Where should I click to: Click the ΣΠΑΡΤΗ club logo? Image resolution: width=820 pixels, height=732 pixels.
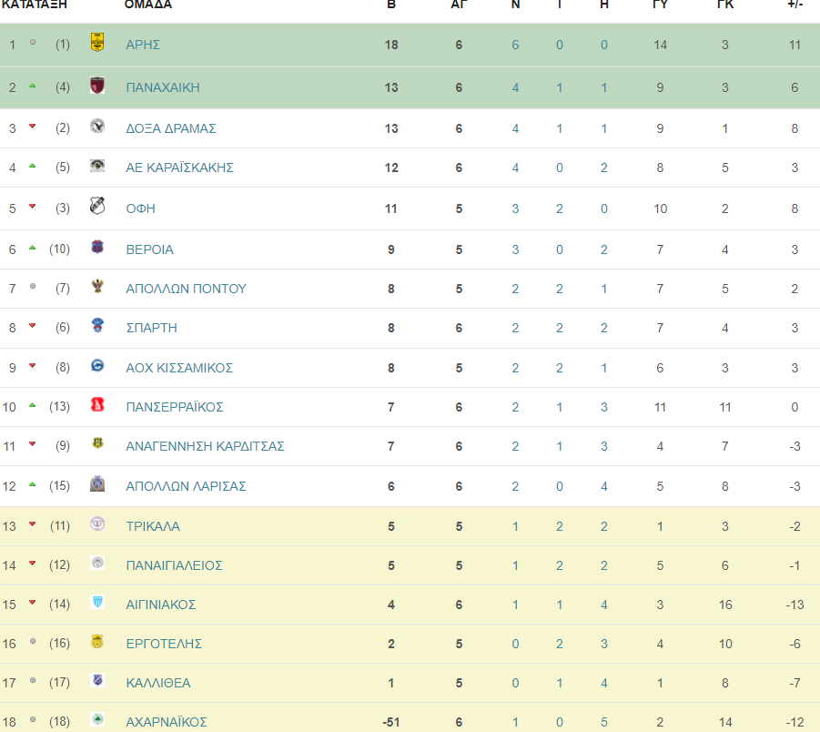tap(97, 325)
